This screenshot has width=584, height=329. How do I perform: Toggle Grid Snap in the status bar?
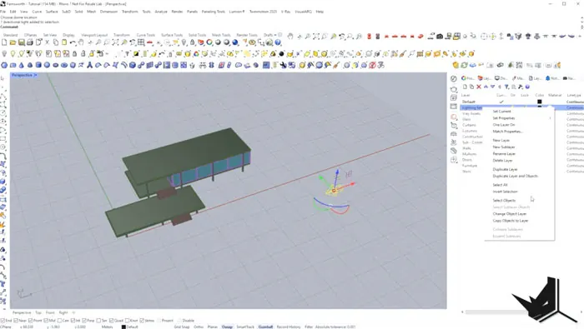click(181, 327)
